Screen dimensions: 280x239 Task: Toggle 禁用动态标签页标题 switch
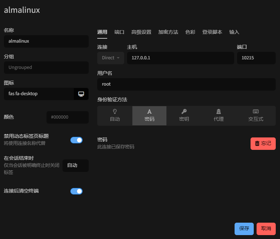click(76, 140)
